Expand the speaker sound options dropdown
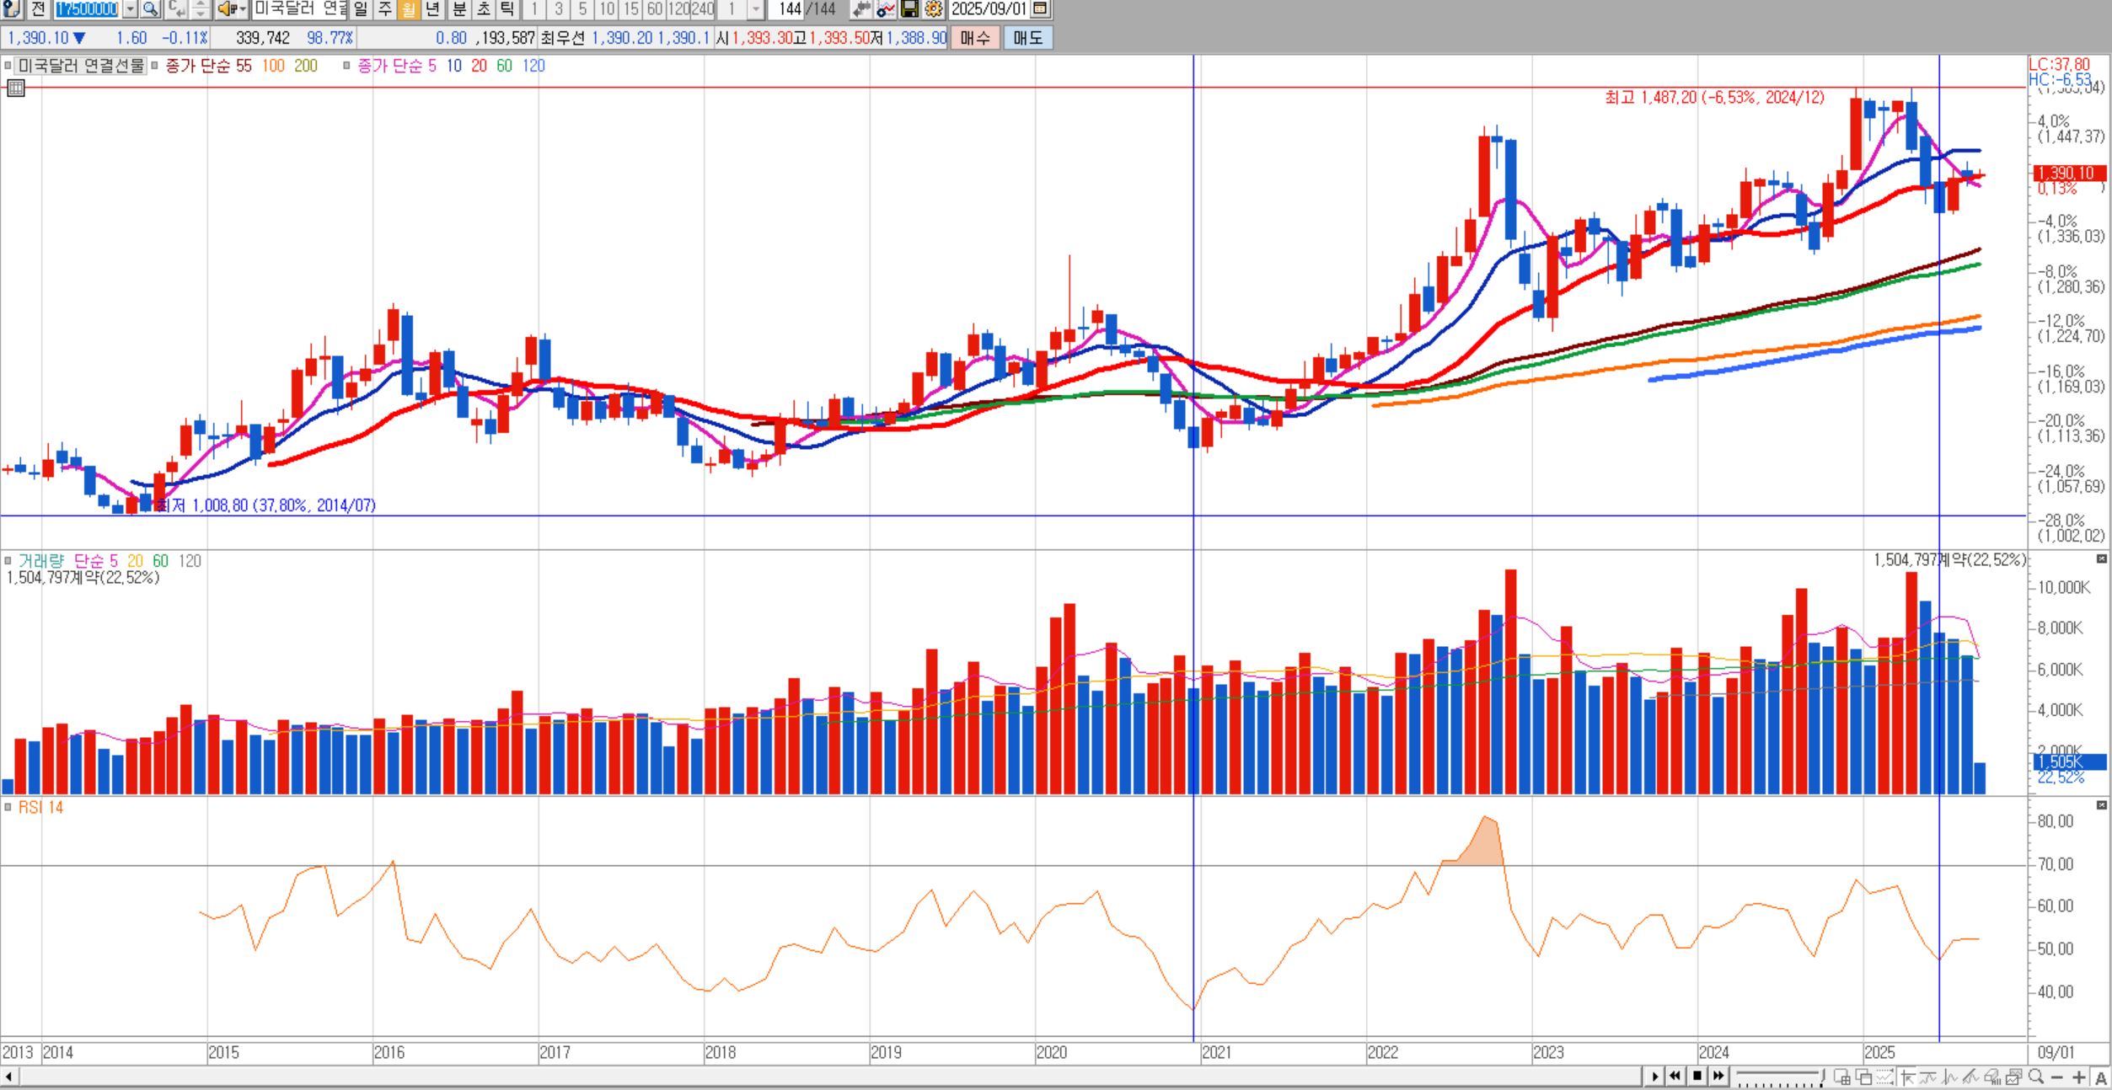This screenshot has height=1090, width=2112. 243,9
